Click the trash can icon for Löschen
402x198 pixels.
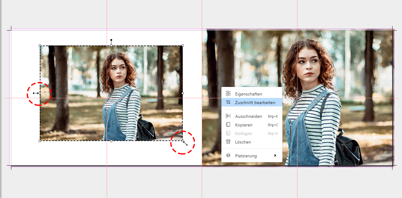pos(228,142)
